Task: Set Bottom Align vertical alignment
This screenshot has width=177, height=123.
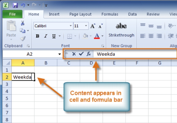Action: pos(159,26)
